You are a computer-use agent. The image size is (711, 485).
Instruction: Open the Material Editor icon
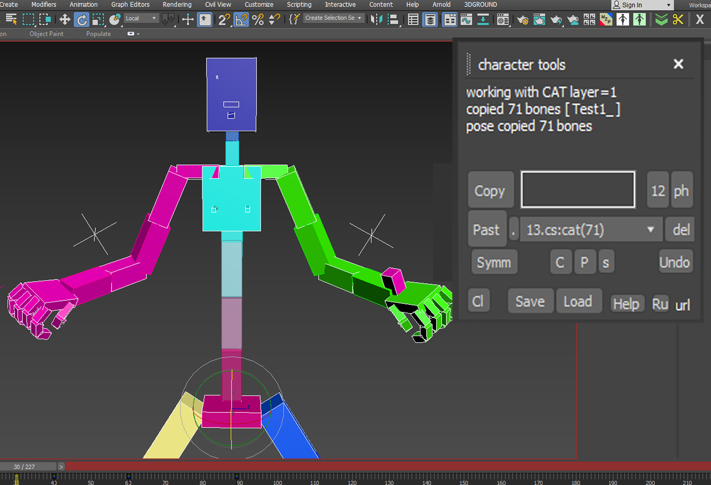[x=503, y=19]
